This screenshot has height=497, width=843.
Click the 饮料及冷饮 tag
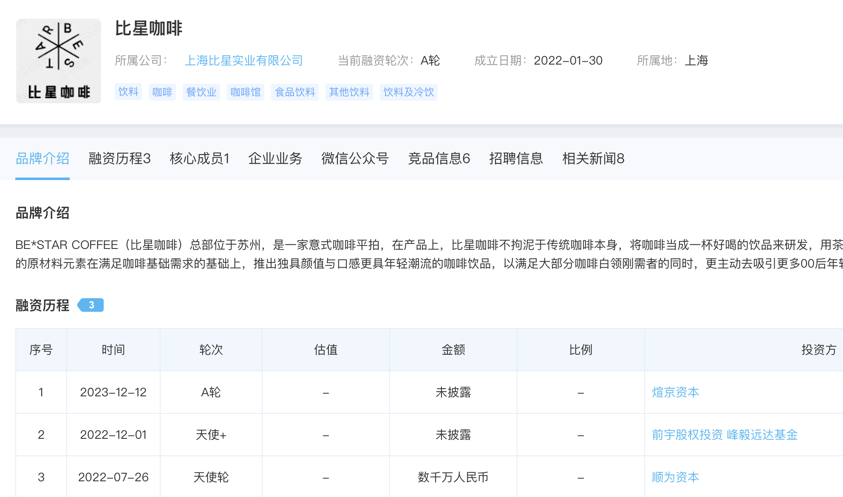(x=408, y=92)
